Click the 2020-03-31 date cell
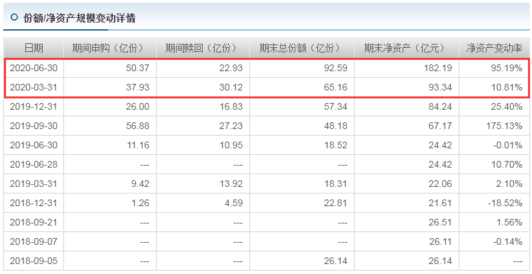The width and height of the screenshot is (532, 274). click(x=33, y=87)
